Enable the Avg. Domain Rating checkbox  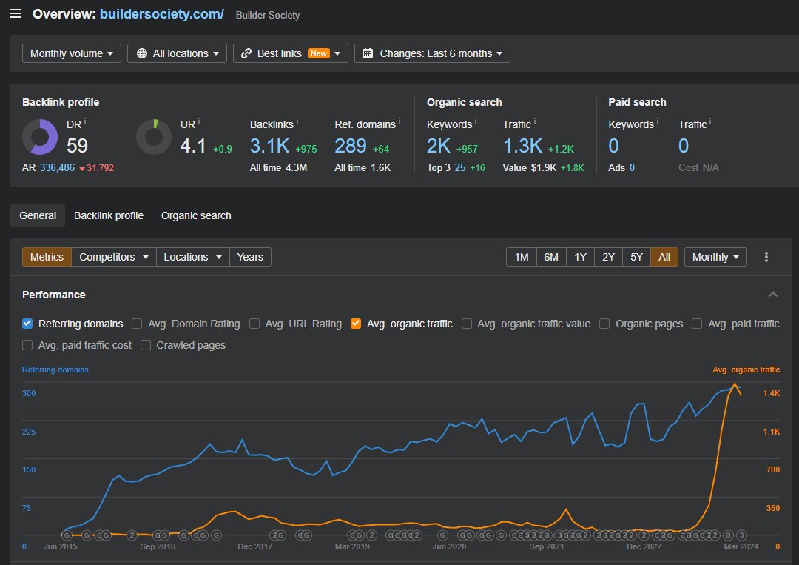pyautogui.click(x=137, y=324)
